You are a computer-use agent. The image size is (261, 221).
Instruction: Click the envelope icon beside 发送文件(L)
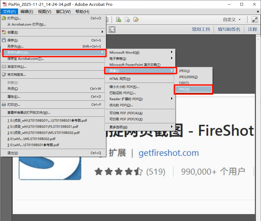[4, 67]
